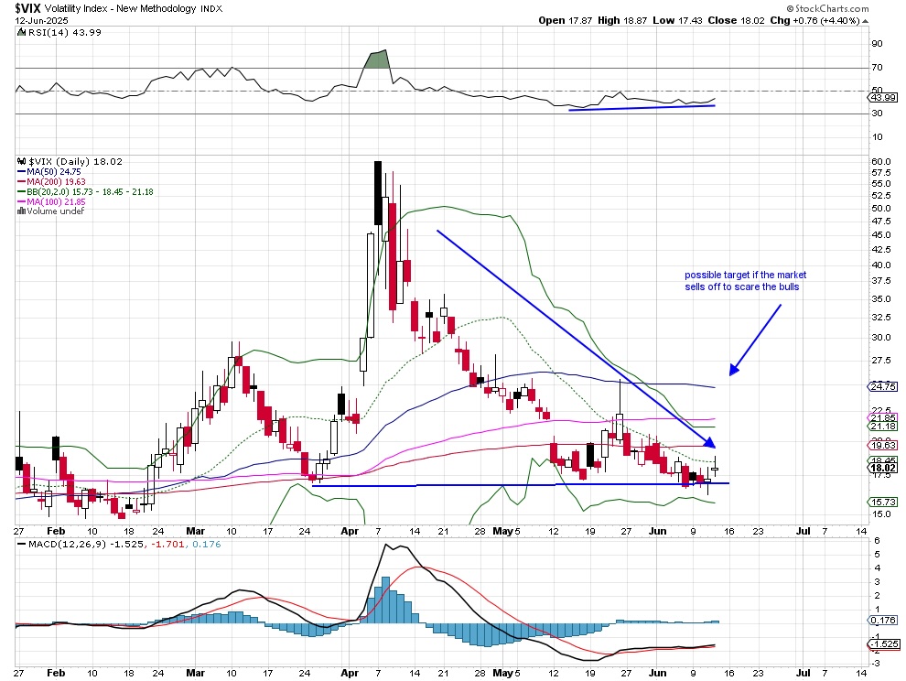Click the 43.99 RSI value tag
This screenshot has height=681, width=906.
[x=882, y=98]
